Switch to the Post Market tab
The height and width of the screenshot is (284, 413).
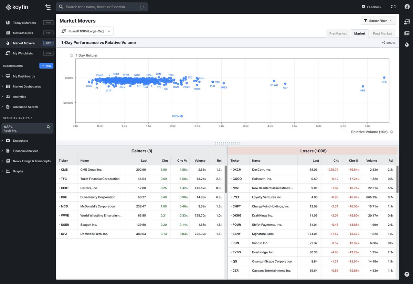tap(382, 33)
